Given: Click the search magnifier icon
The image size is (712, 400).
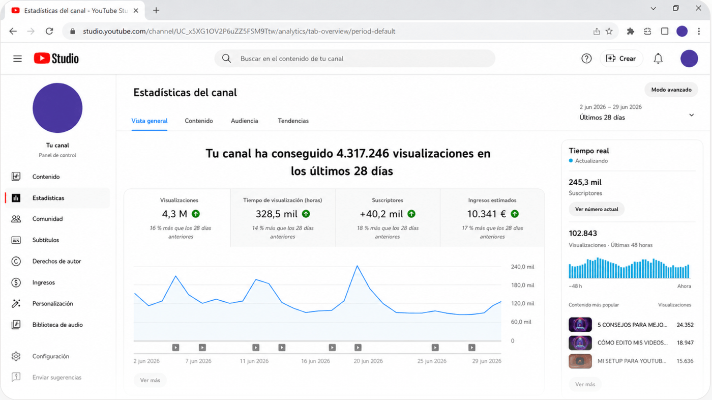Looking at the screenshot, I should click(x=226, y=59).
